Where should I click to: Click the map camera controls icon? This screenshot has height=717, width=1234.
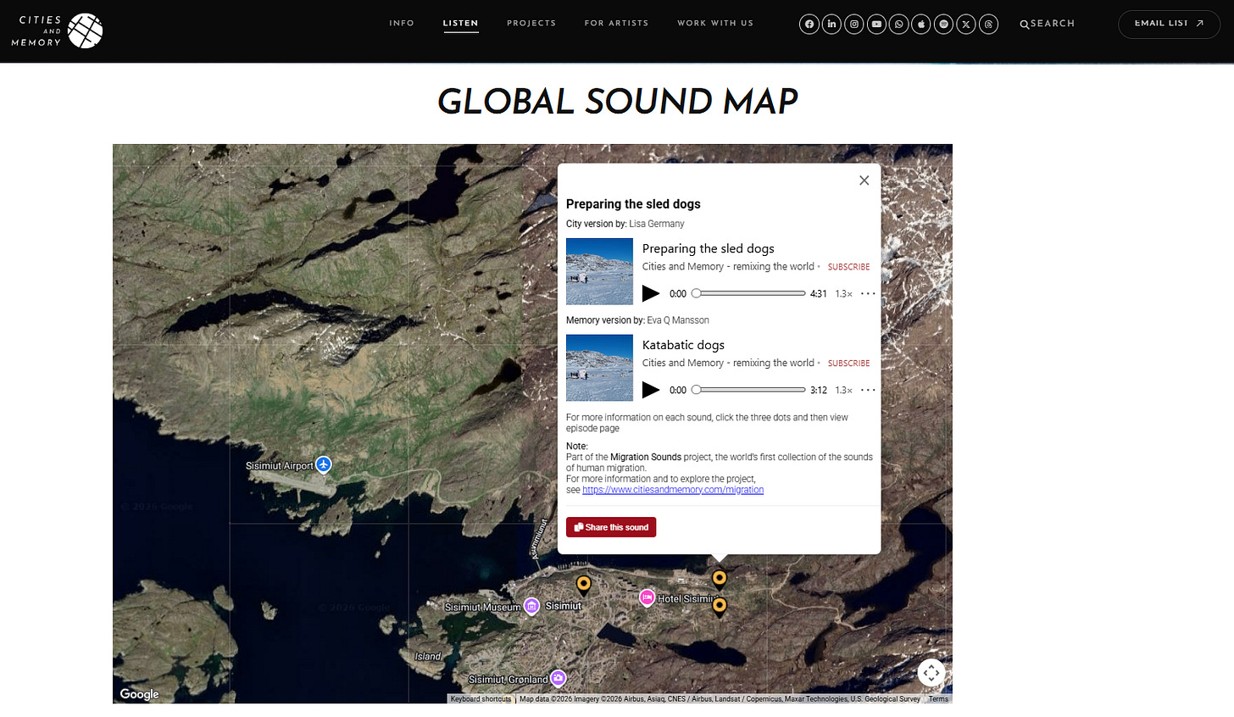coord(931,673)
